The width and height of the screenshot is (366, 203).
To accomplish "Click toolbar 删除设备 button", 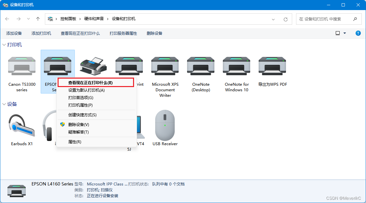I will click(x=155, y=33).
